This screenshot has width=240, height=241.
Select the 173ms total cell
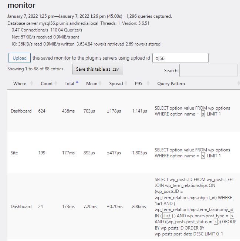68,207
